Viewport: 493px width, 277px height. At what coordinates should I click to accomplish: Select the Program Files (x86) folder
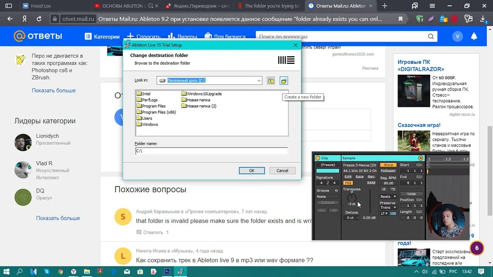(156, 112)
